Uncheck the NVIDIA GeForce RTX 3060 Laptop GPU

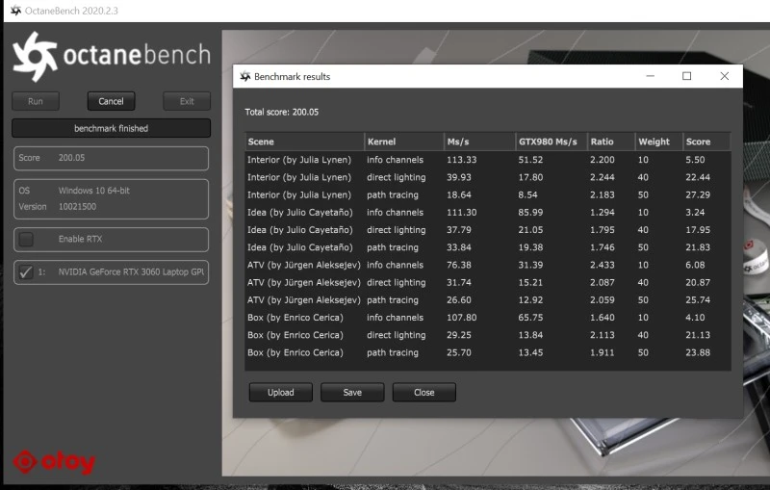point(26,272)
